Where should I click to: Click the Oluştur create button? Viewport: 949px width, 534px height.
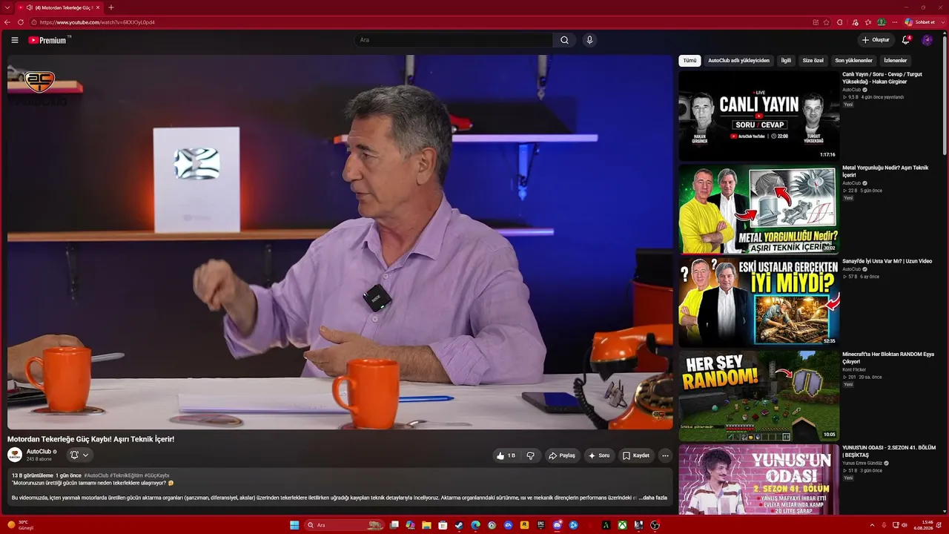[x=875, y=40]
